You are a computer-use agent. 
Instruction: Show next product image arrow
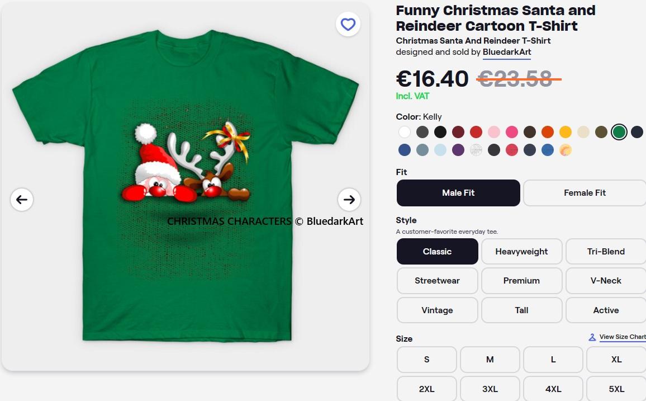tap(349, 200)
